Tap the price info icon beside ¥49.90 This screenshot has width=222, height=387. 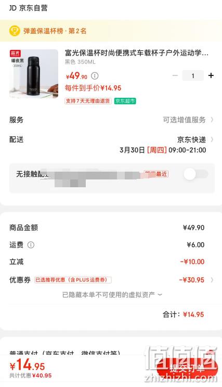tap(95, 76)
